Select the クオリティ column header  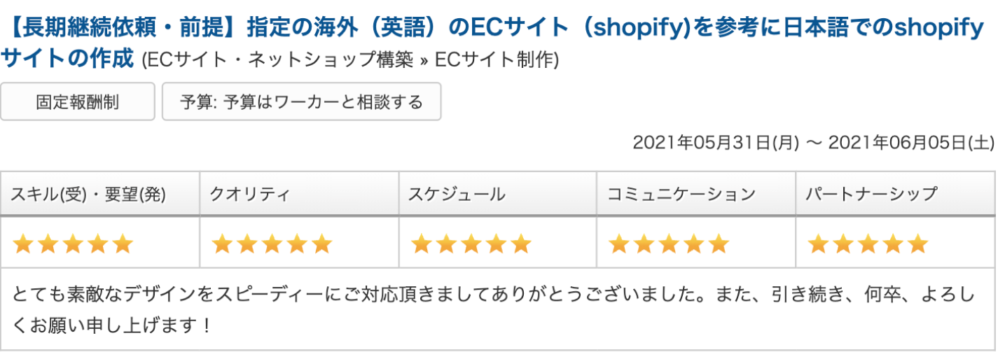pos(249,195)
